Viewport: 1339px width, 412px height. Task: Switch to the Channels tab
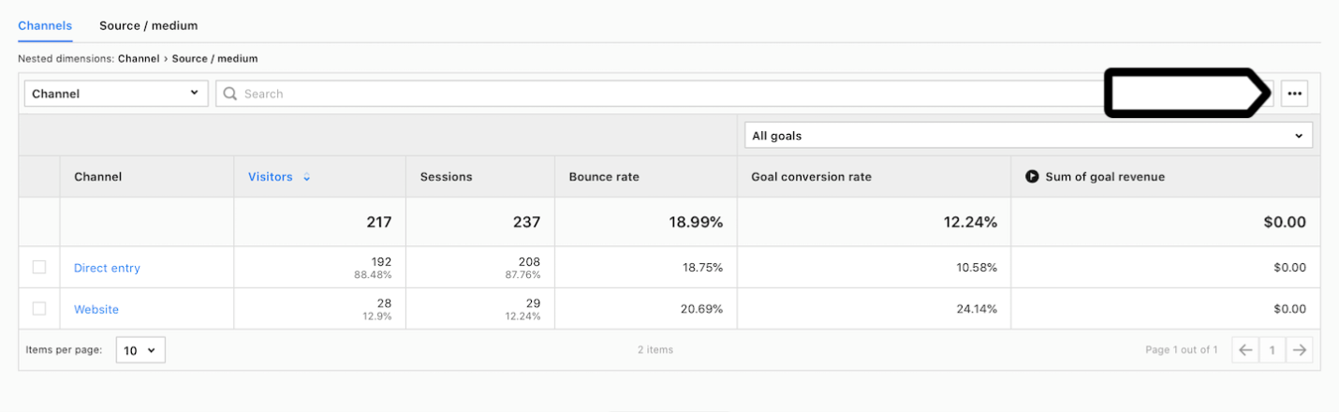(x=45, y=25)
